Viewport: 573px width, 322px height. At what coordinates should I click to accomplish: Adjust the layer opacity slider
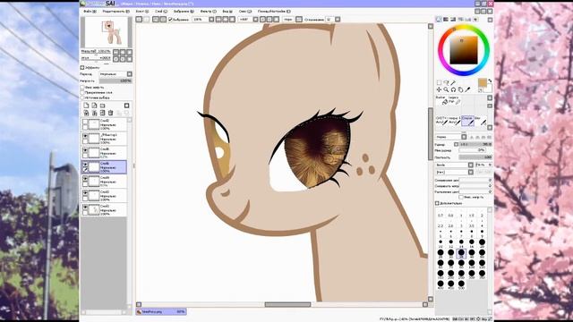(115, 80)
